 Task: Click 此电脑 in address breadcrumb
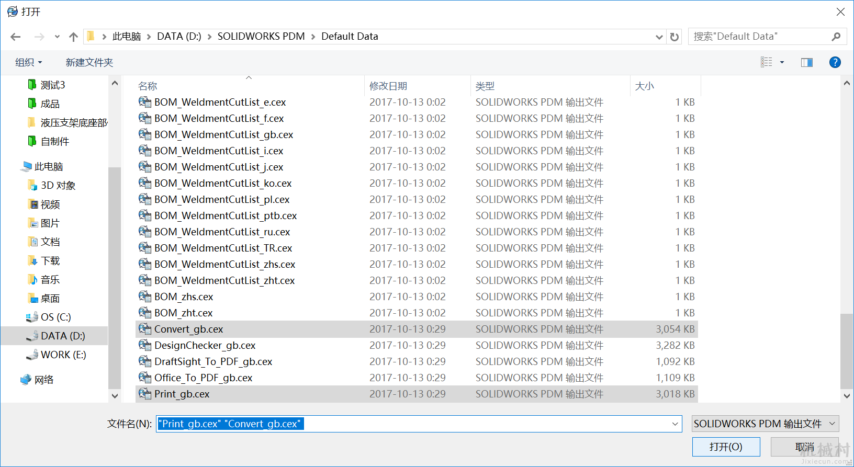point(127,37)
